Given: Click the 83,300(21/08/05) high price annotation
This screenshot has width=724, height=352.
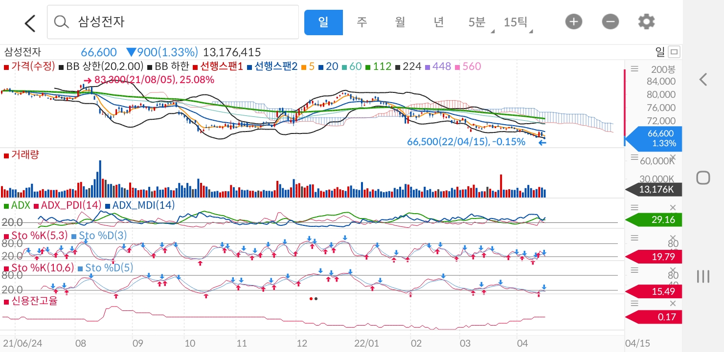Looking at the screenshot, I should 149,80.
